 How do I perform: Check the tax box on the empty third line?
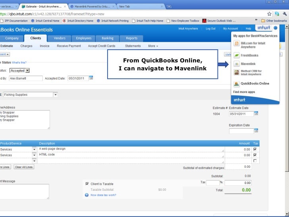pos(255,161)
